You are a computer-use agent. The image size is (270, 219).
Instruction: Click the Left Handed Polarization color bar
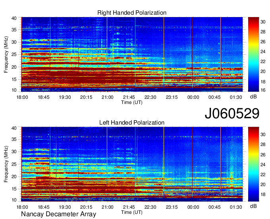pyautogui.click(x=253, y=164)
